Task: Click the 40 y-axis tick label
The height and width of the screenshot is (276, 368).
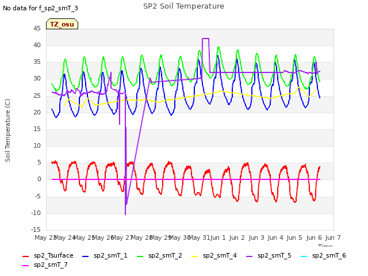Action: 37,45
